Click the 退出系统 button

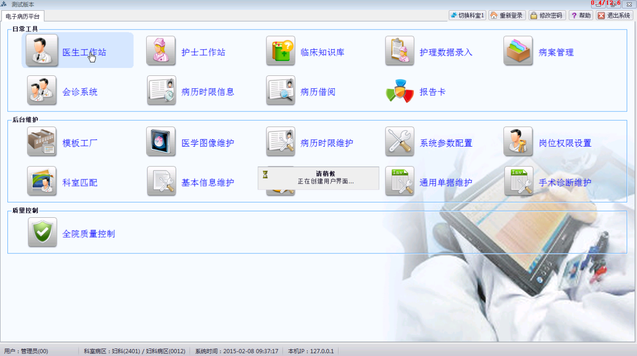pos(615,15)
